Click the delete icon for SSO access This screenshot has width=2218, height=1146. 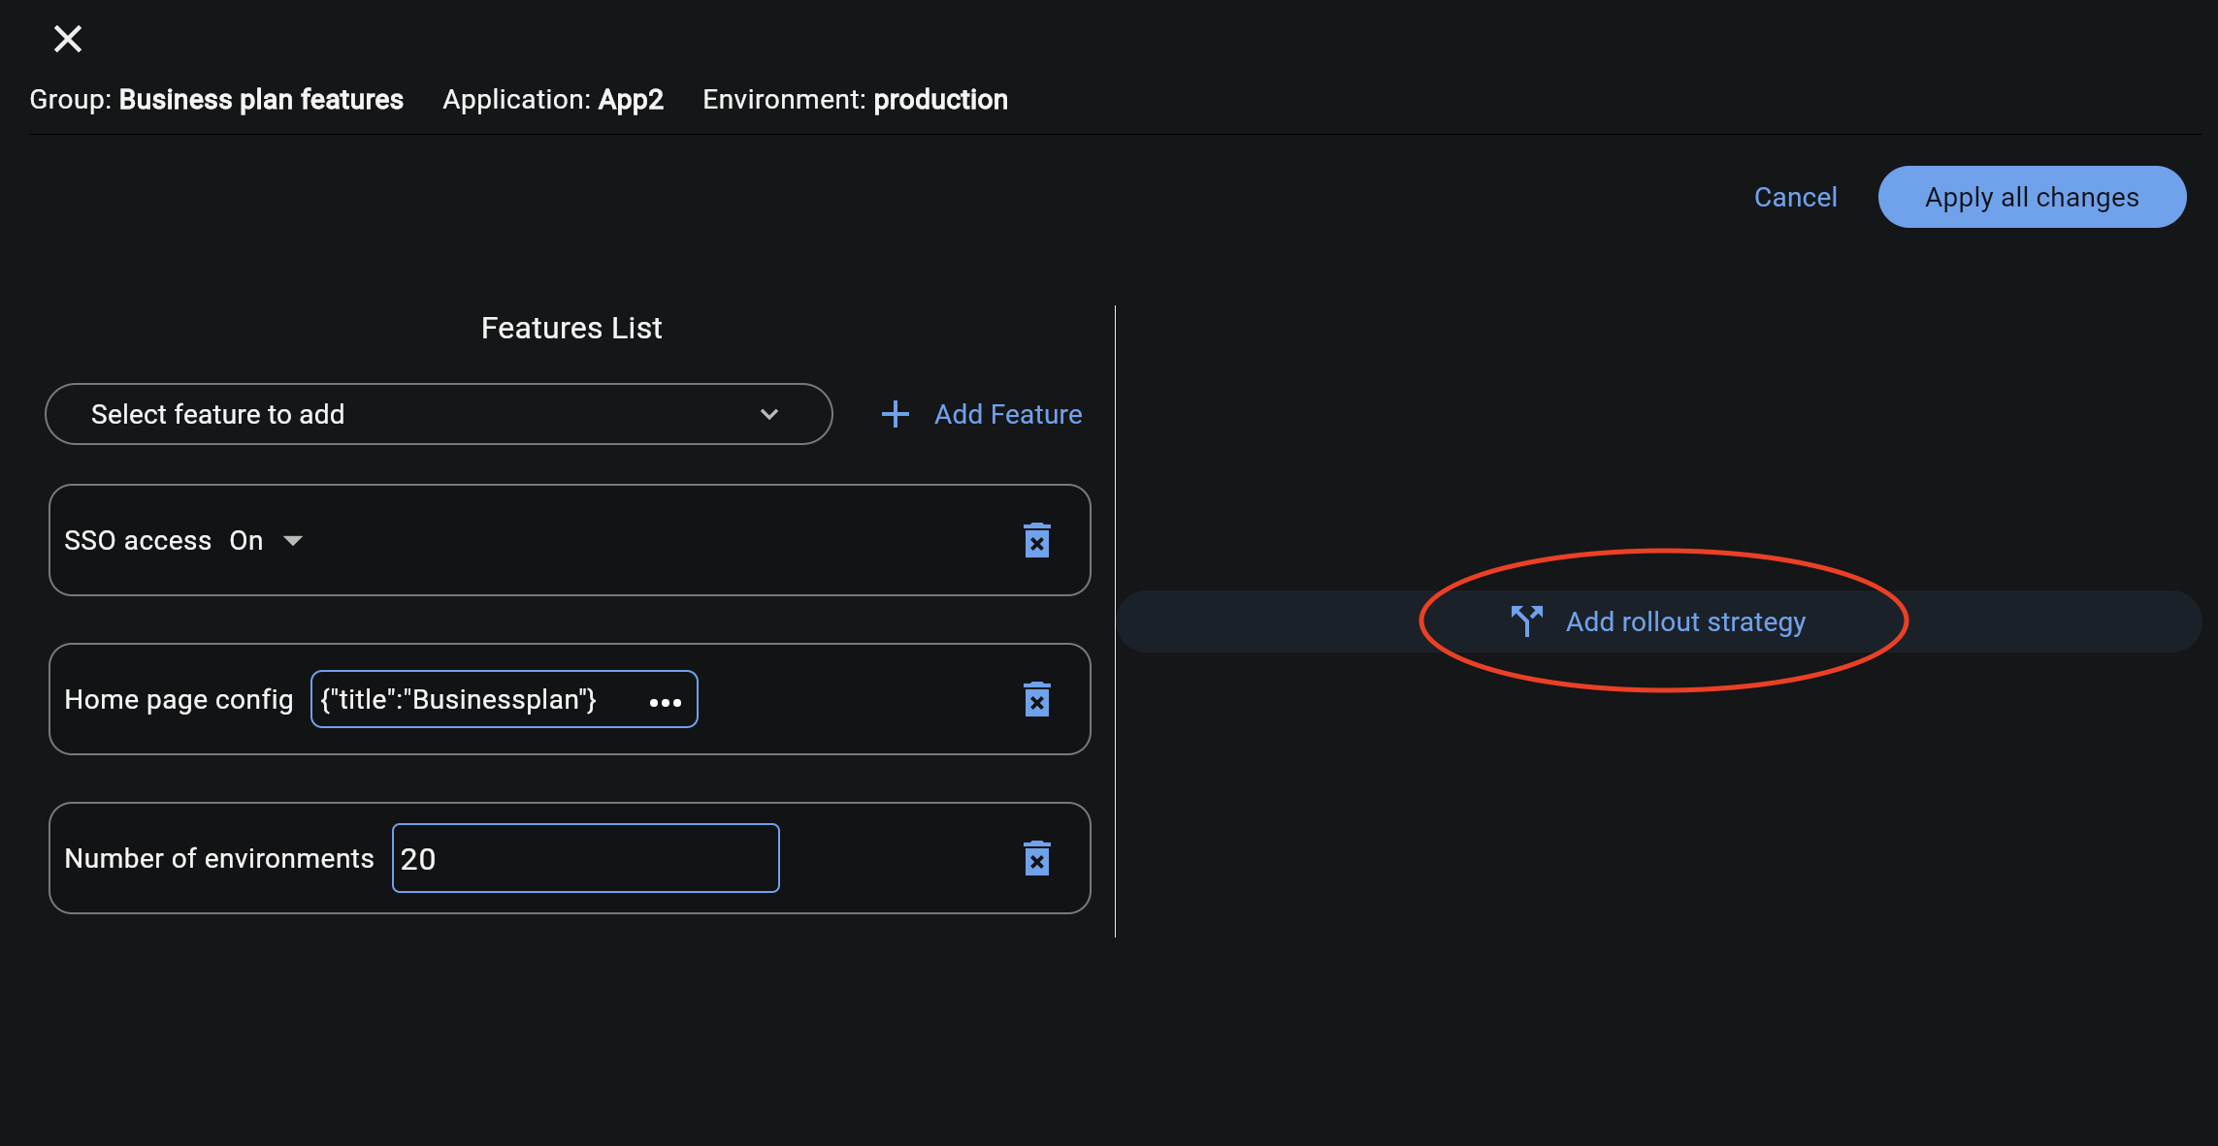[x=1038, y=541]
